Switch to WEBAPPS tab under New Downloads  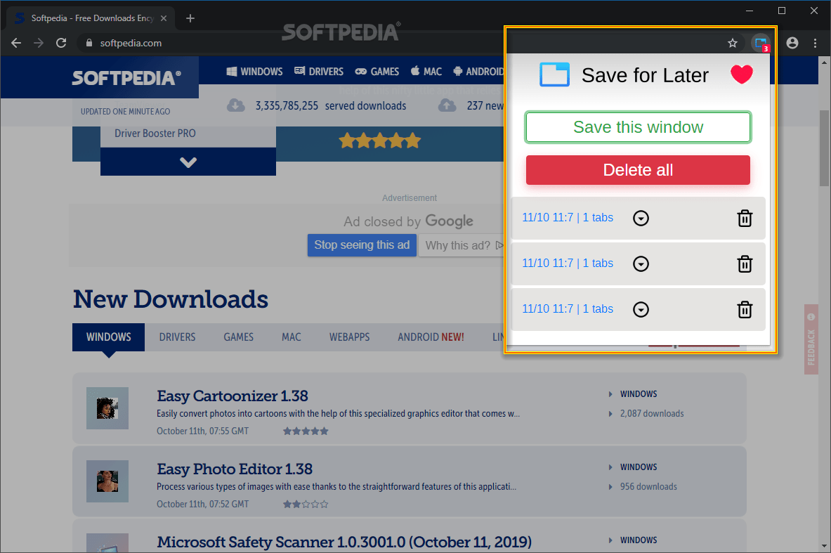click(x=349, y=337)
